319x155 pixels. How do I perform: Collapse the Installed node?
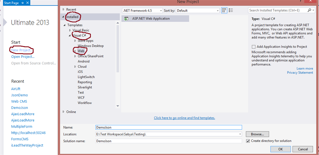coord(64,17)
